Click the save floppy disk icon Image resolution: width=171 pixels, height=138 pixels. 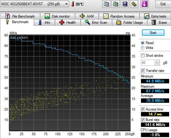pos(125,4)
